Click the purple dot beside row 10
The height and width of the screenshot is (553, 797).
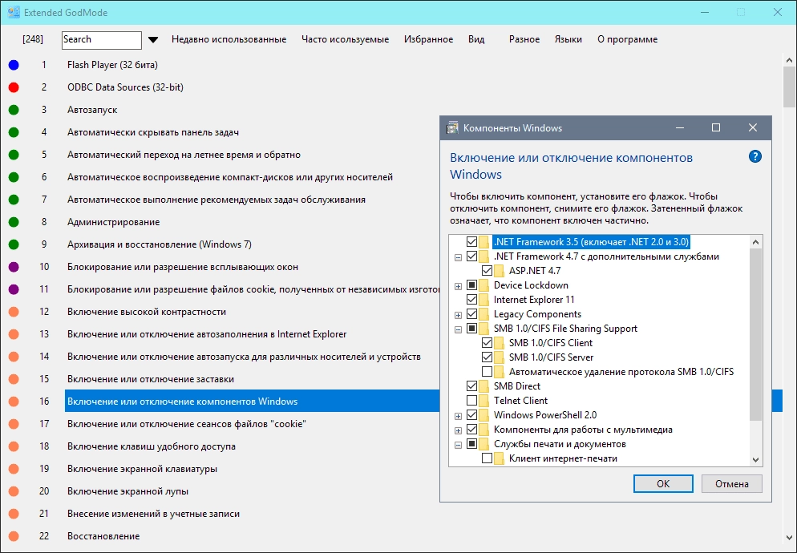(x=14, y=267)
